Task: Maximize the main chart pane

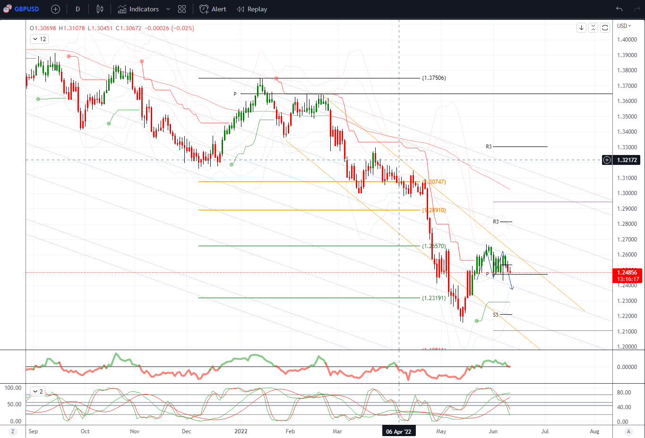Action: [605, 28]
